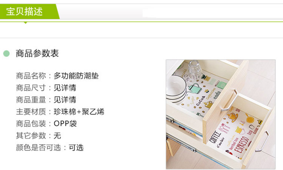Click the 可选 color option text

point(76,148)
